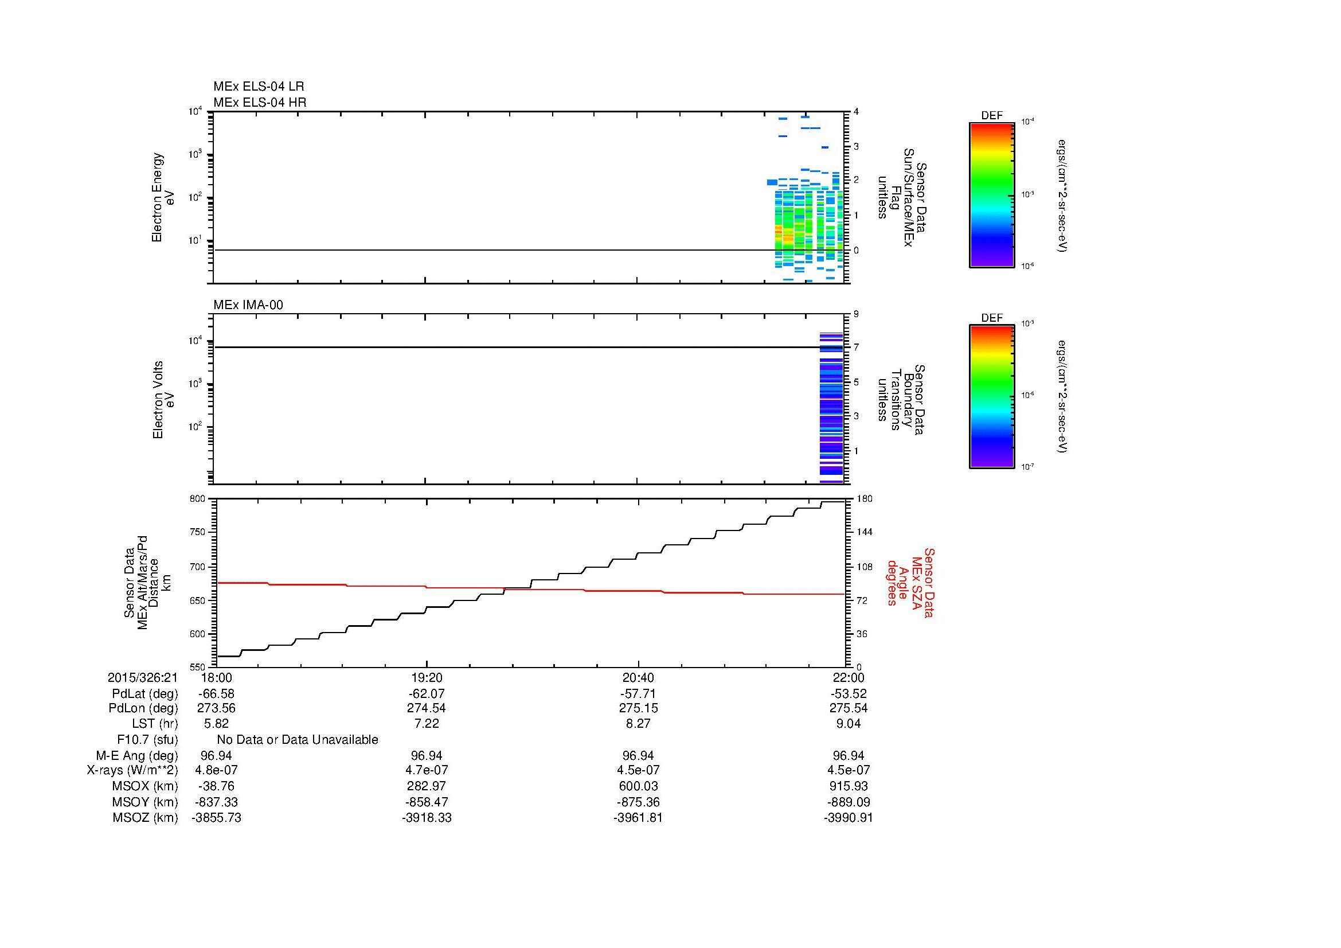Select the "MSOZ (km)" row label
1341x948 pixels.
click(146, 818)
